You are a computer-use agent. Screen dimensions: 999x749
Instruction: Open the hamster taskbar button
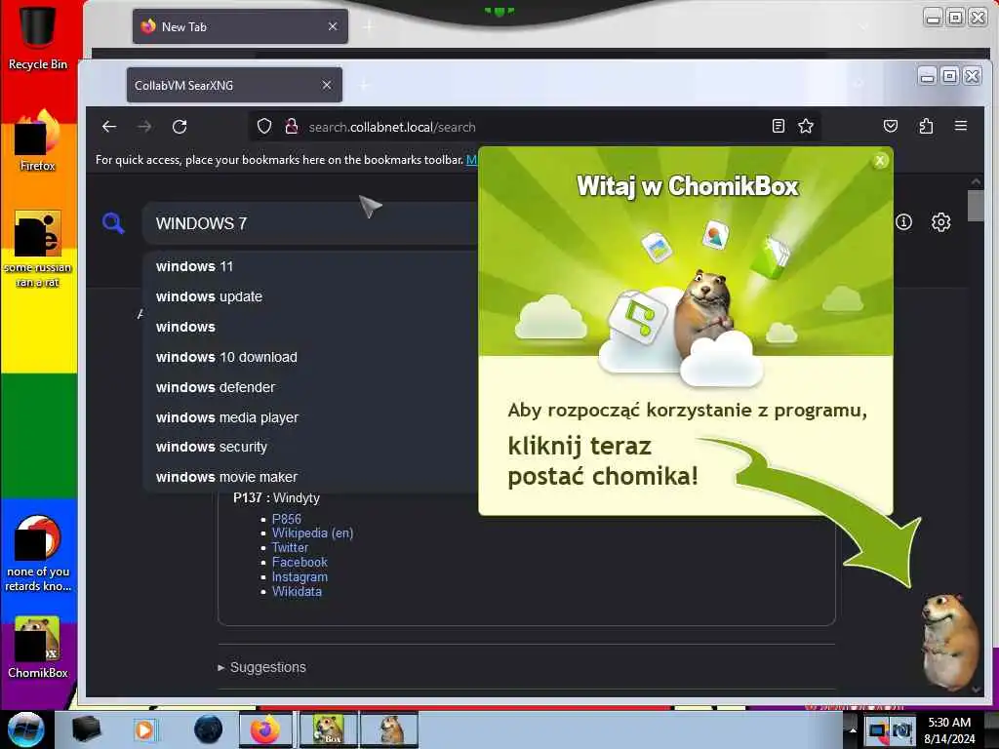click(389, 729)
